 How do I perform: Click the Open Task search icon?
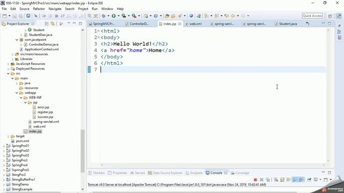(173, 16)
